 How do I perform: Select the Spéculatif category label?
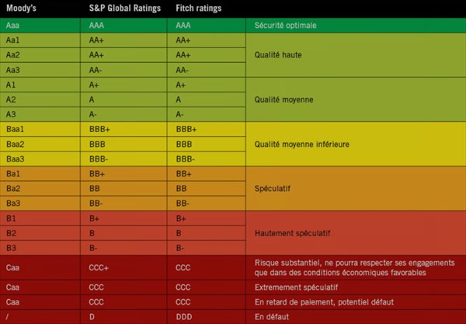point(273,188)
